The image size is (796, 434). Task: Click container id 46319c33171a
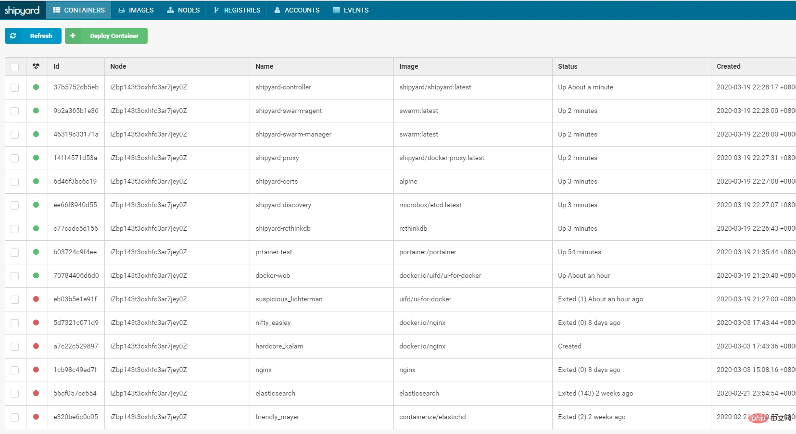tap(76, 134)
